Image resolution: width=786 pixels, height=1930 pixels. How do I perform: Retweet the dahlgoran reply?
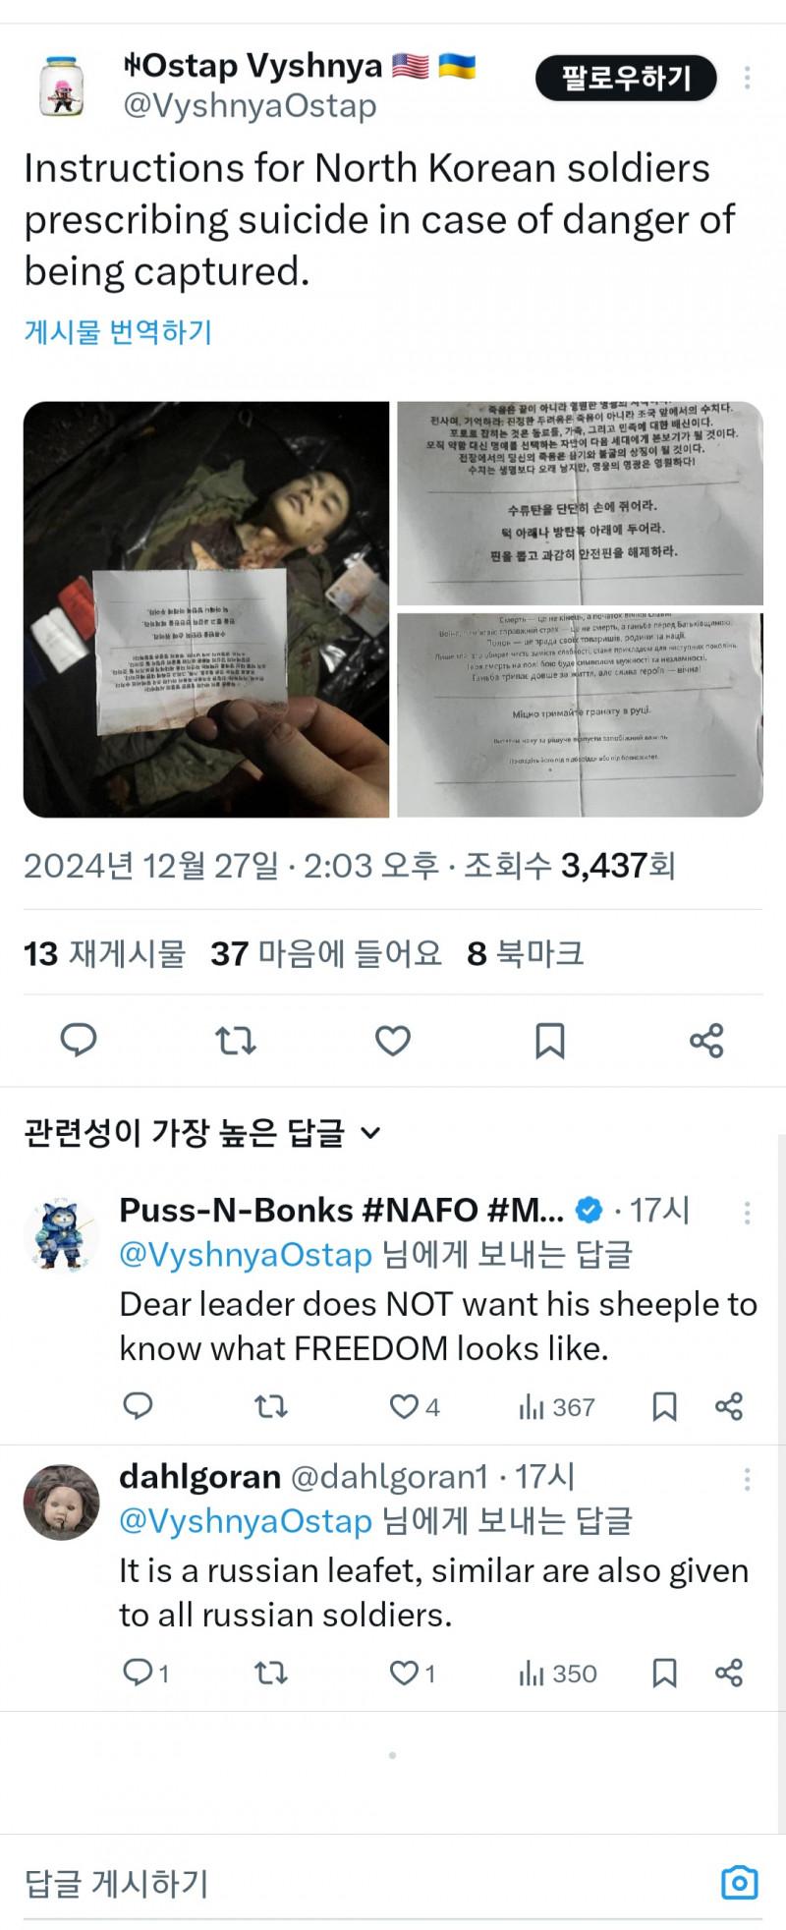271,1674
